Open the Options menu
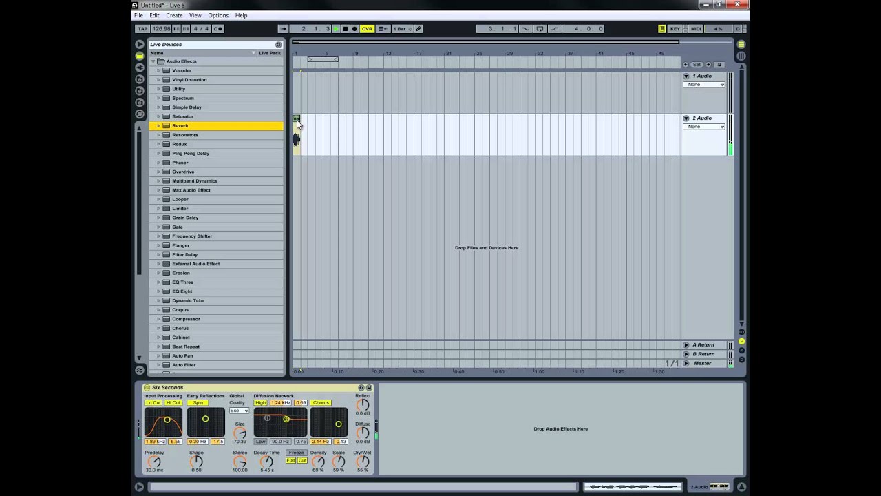Viewport: 881px width, 496px height. coord(218,15)
